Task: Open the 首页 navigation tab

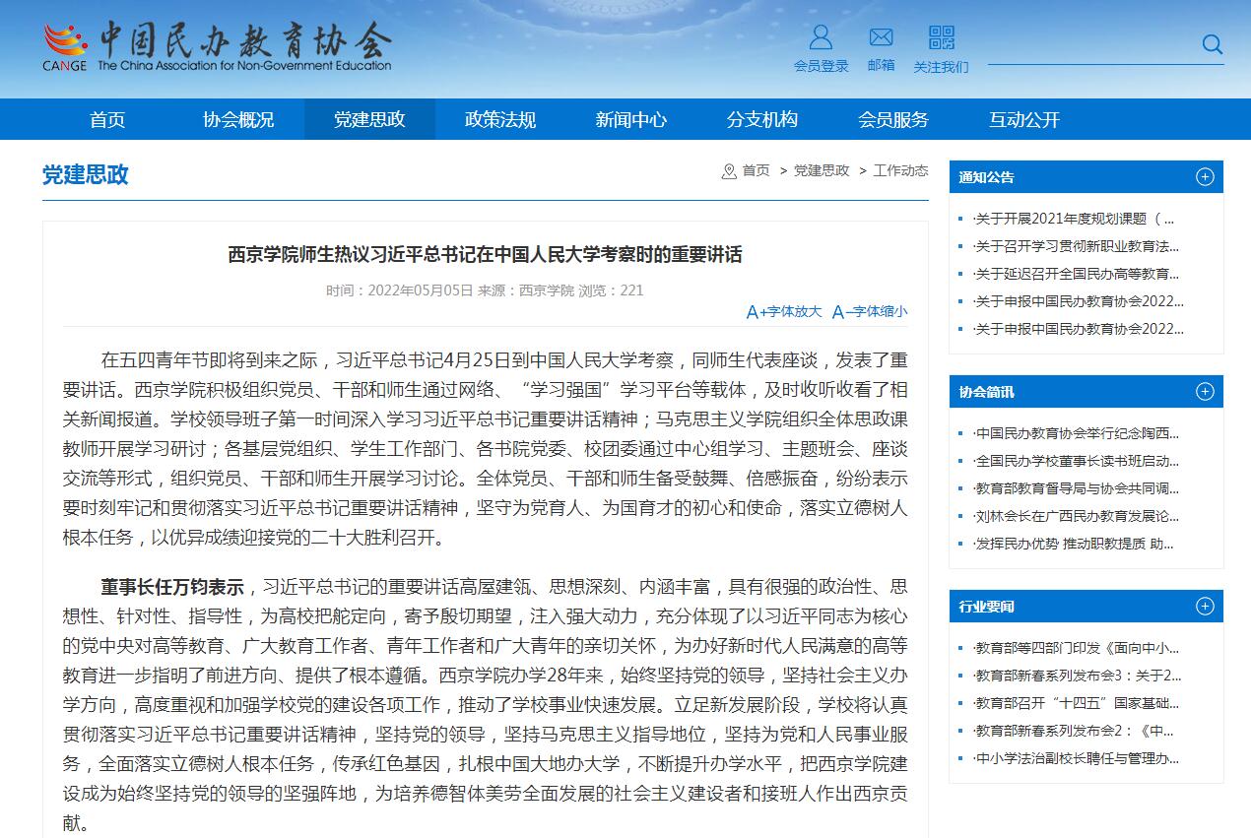Action: point(107,120)
